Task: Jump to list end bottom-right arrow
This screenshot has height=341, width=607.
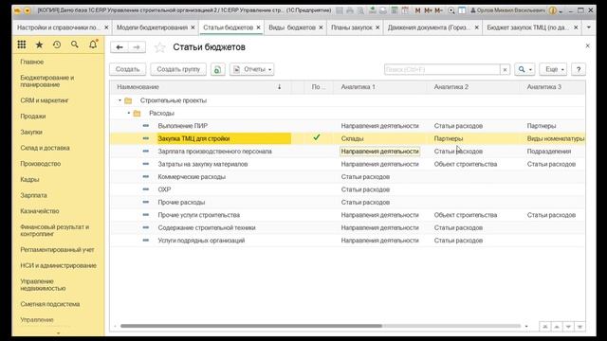Action: [x=579, y=327]
